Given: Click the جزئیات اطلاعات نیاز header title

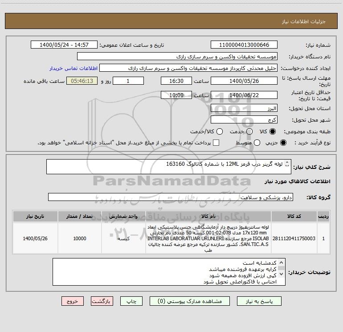Looking at the screenshot, I should tap(304, 21).
